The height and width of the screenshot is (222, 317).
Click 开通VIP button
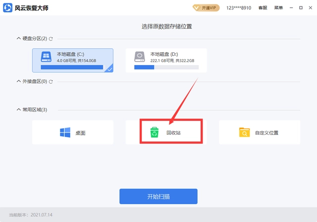206,8
